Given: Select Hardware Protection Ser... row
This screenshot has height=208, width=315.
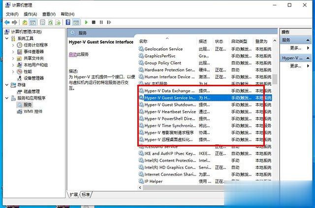Looking at the screenshot, I should [205, 70].
